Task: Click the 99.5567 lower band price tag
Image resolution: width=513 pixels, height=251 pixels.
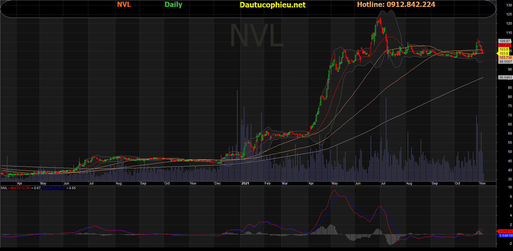Action: pos(506,62)
